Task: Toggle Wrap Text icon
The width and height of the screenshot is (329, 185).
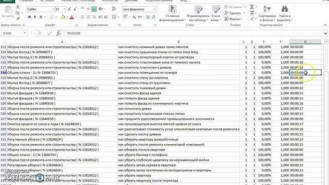Action: [x=114, y=9]
